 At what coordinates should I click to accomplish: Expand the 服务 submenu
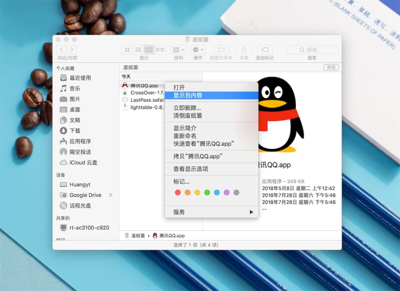point(212,212)
